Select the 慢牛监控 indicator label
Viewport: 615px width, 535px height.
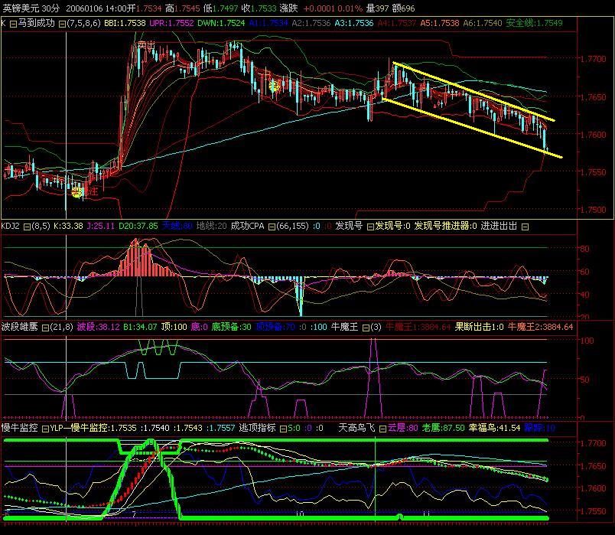20,428
